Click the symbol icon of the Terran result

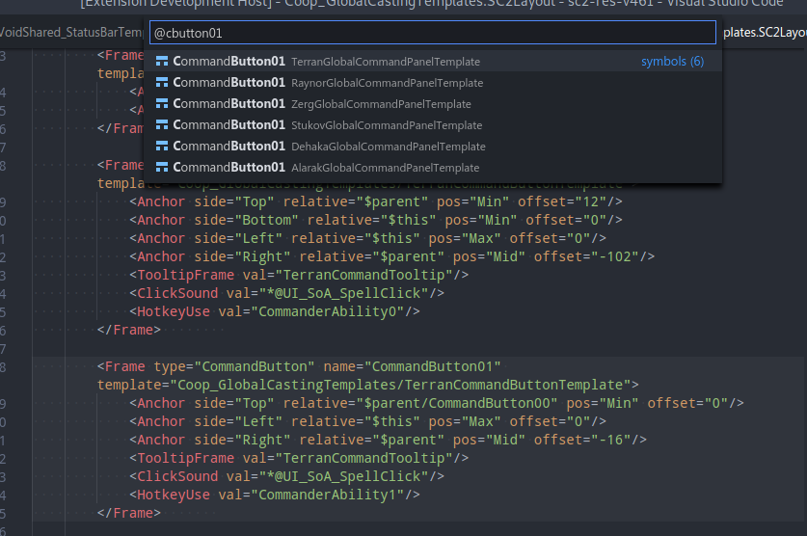[162, 61]
